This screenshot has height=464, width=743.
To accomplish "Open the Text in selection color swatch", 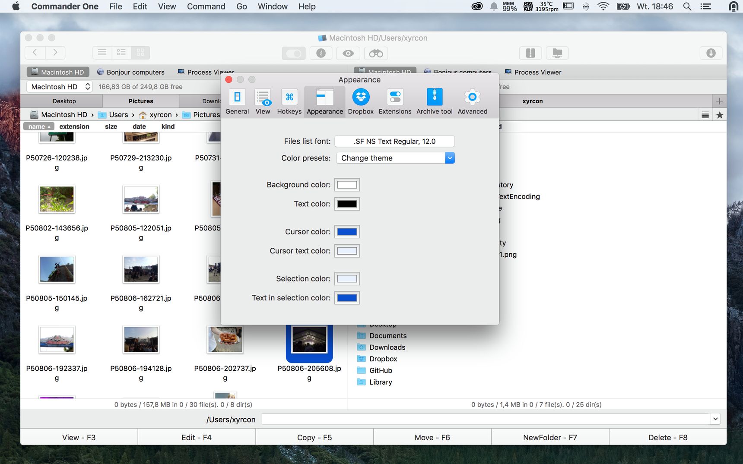I will pyautogui.click(x=347, y=298).
